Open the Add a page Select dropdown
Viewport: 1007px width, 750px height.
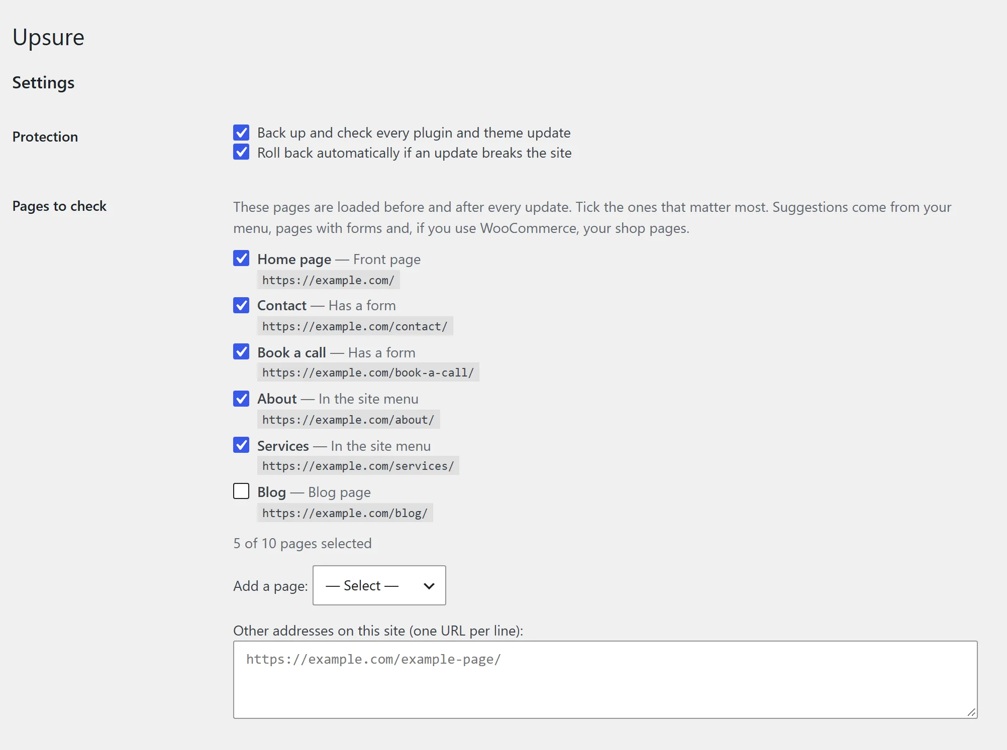coord(379,585)
